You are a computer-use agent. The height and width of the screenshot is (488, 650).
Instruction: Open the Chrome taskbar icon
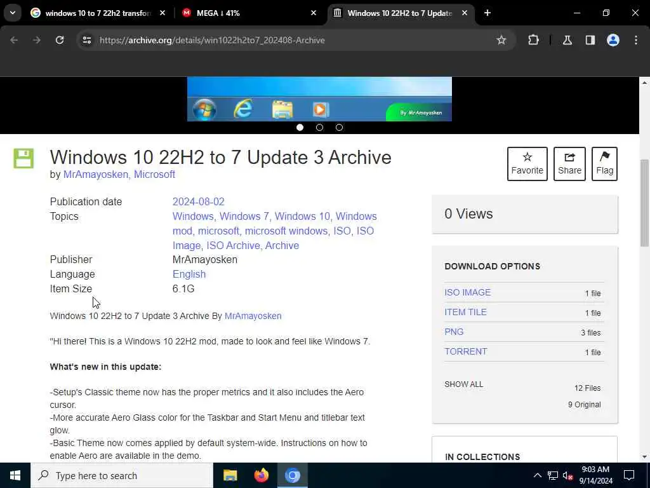coord(292,475)
